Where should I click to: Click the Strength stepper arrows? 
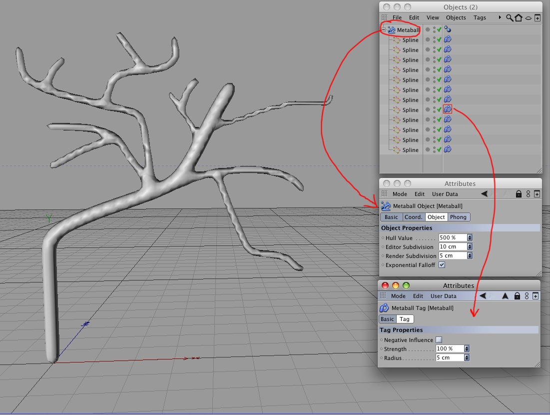coord(467,348)
